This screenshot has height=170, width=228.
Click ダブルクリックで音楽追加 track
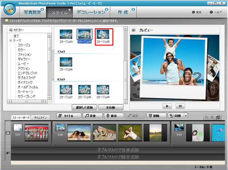[118, 150]
